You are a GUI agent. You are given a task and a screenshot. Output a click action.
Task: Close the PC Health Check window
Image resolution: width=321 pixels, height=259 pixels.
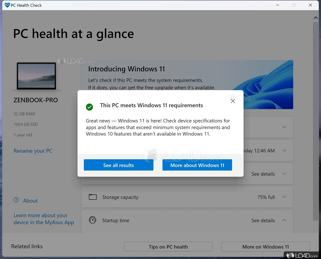(310, 5)
